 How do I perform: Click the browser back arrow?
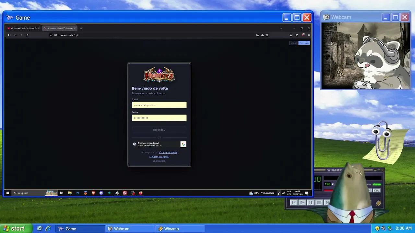(x=15, y=35)
